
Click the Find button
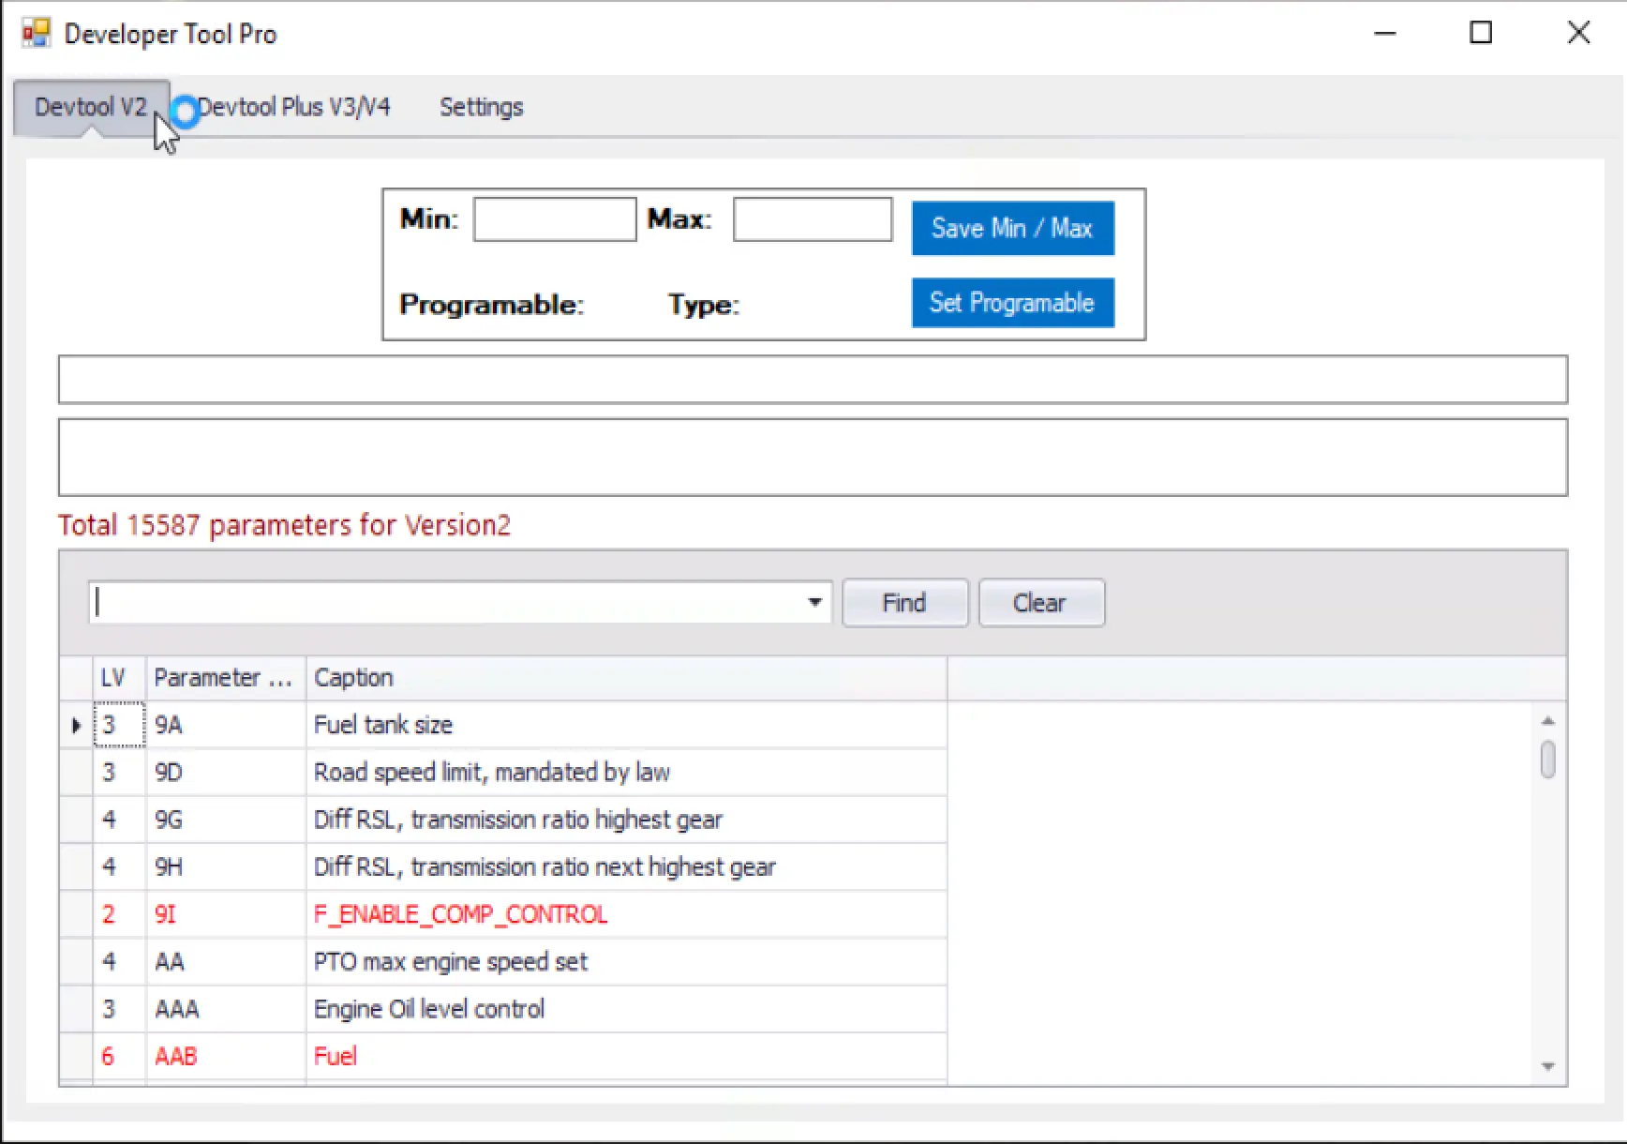[904, 602]
